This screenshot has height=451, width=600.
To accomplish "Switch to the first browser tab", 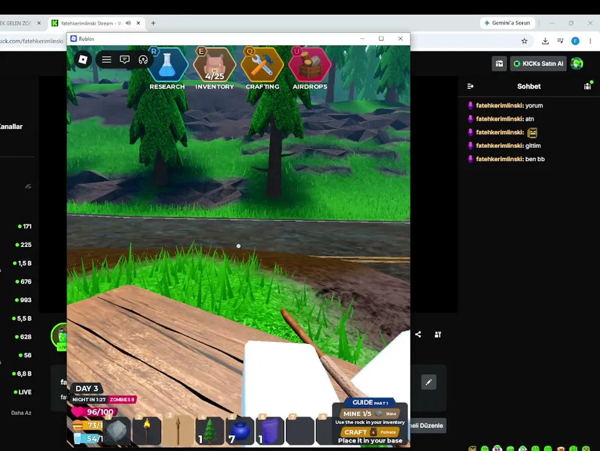I will tap(15, 23).
